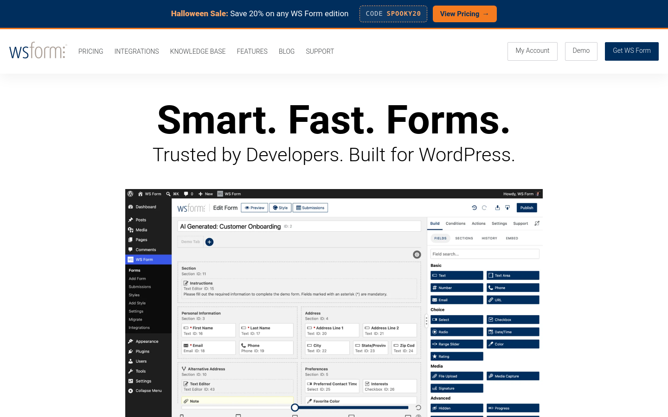Copy the SPOOKY20 coupon code box
This screenshot has height=417, width=668.
pos(393,14)
